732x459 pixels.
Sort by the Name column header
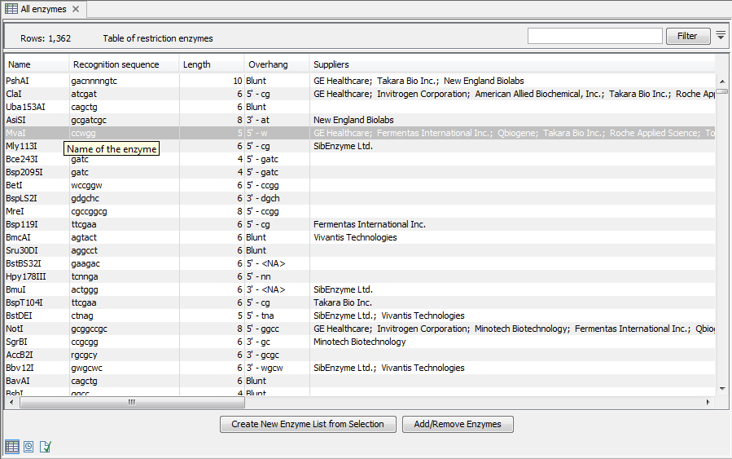click(36, 64)
